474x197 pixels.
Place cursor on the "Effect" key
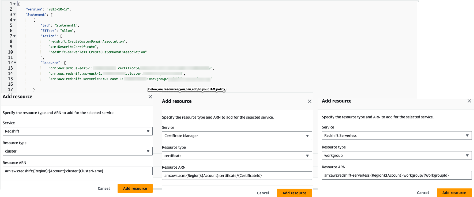48,31
